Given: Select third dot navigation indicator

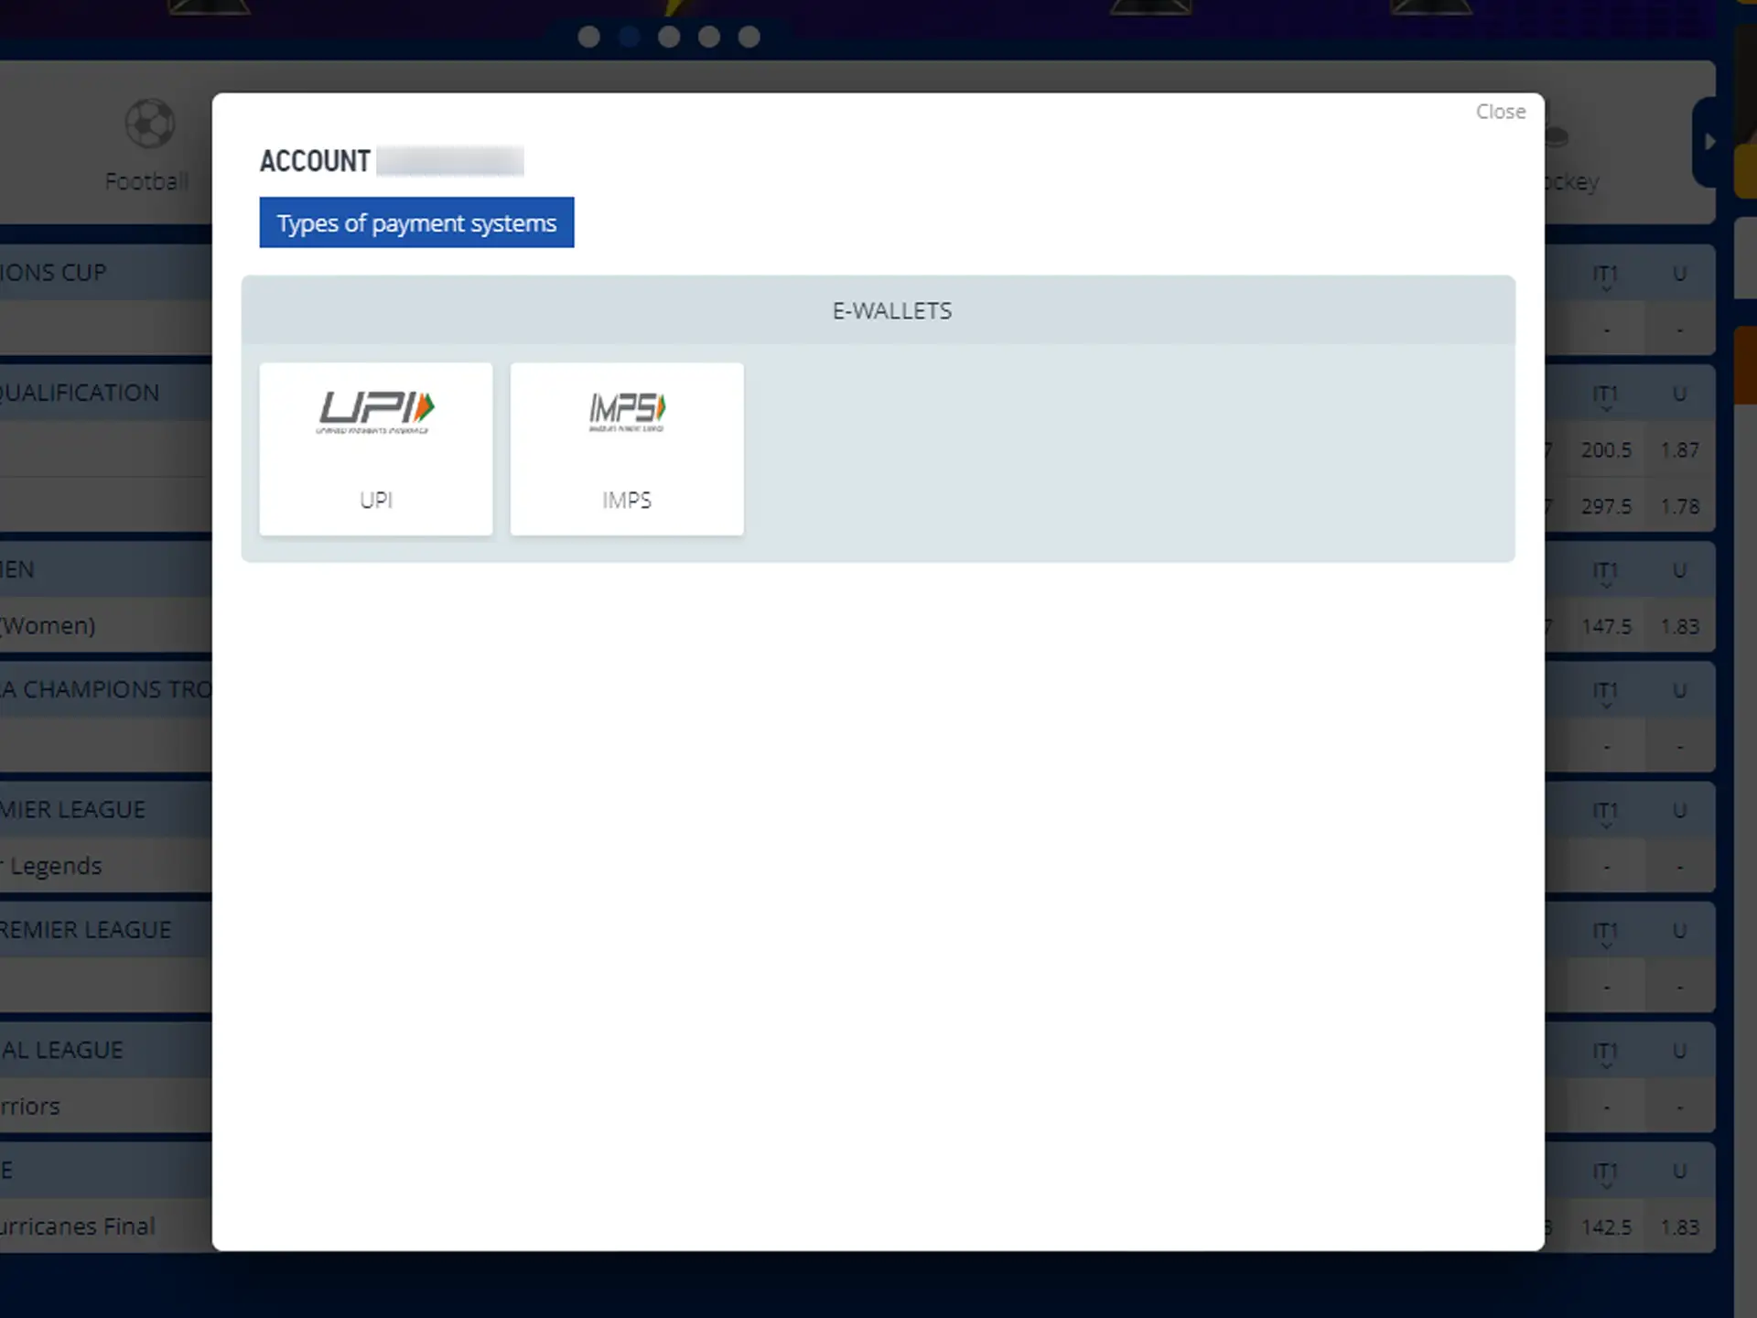Looking at the screenshot, I should click(x=668, y=36).
